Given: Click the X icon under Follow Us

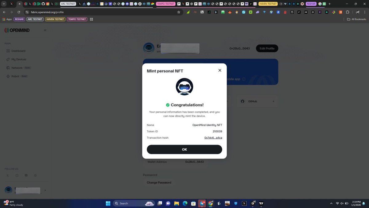Looking at the screenshot, I should pyautogui.click(x=8, y=175).
